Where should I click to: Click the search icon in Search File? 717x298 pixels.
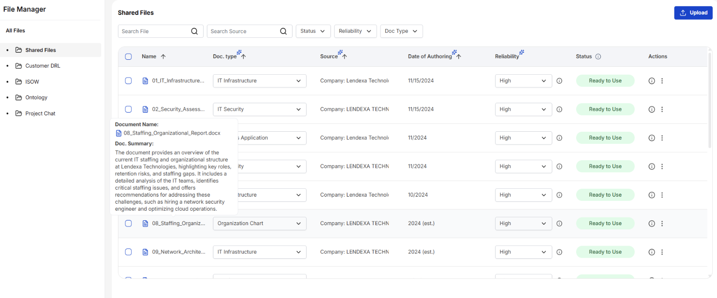pos(195,31)
